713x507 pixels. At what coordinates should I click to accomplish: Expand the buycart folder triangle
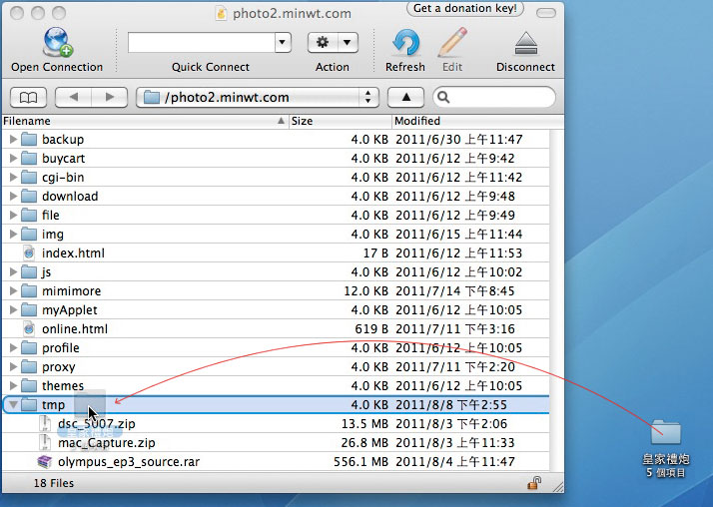13,158
